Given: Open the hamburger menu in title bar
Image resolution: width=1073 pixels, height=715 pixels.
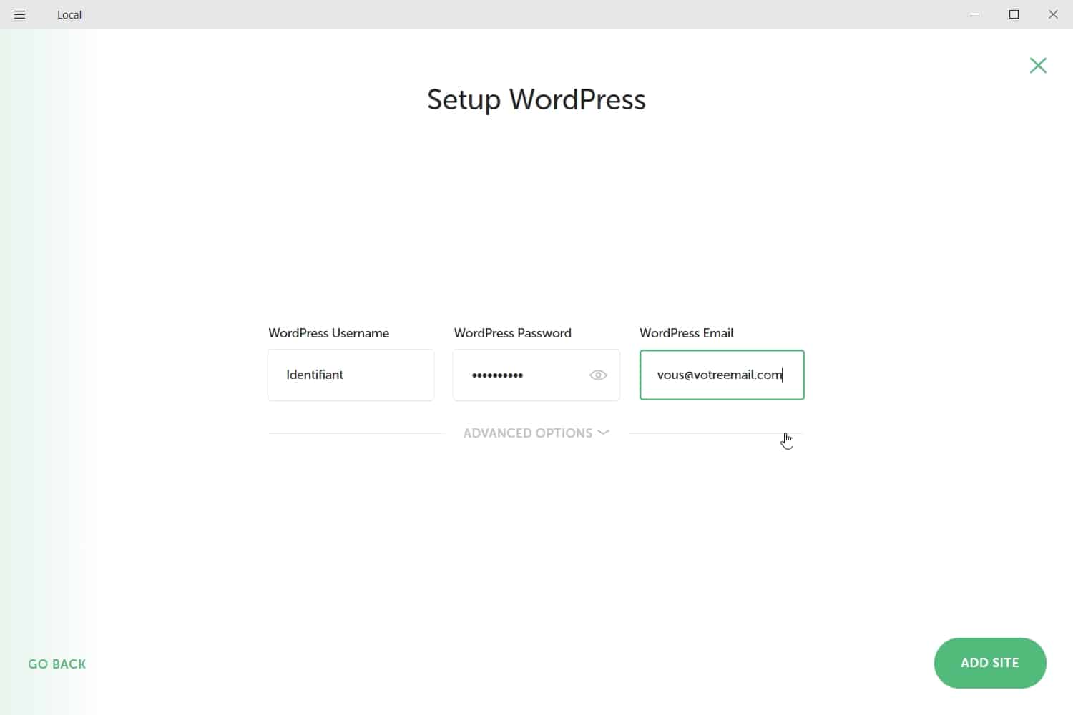Looking at the screenshot, I should click(19, 14).
